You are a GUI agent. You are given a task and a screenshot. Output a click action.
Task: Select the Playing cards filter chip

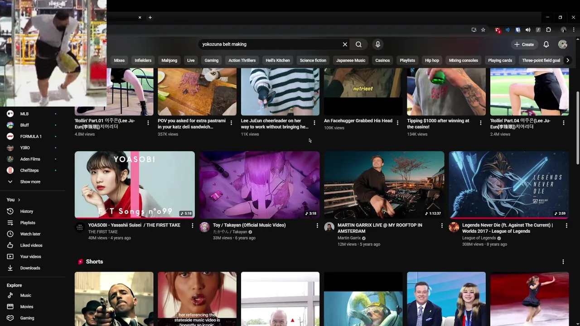click(500, 60)
